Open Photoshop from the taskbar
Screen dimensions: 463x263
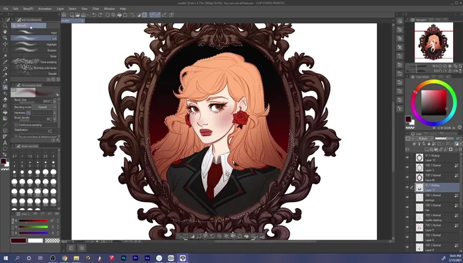[124, 258]
